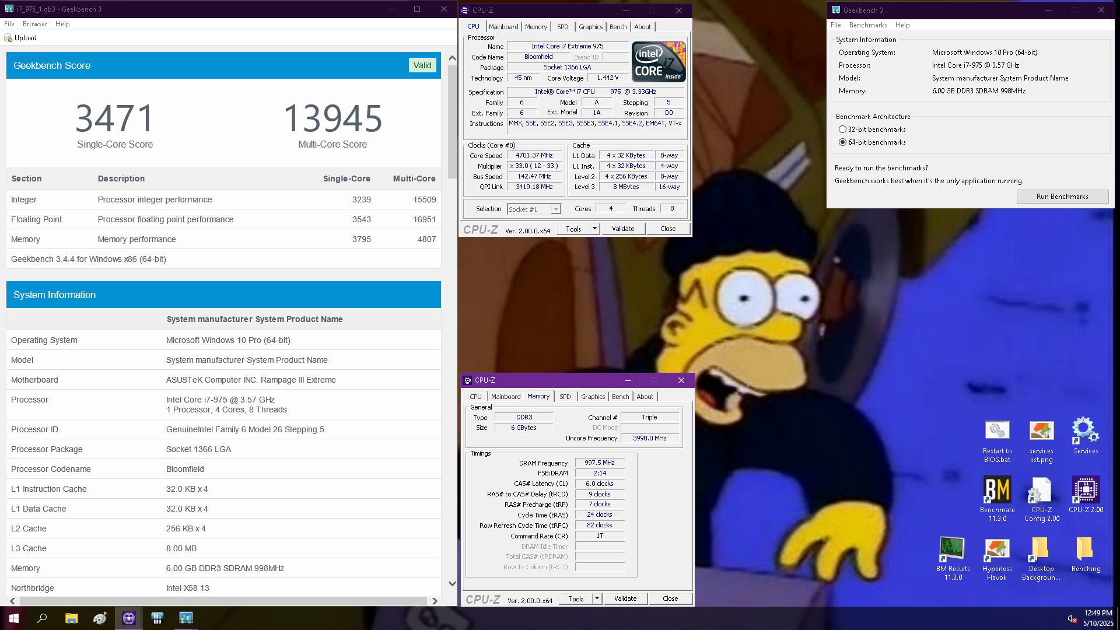Click Uncore Frequency value 3990.0 MHz

[x=650, y=438]
